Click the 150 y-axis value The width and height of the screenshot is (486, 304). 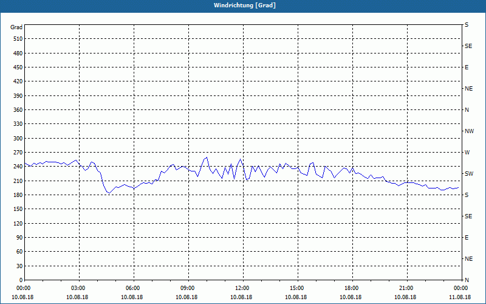[18, 209]
